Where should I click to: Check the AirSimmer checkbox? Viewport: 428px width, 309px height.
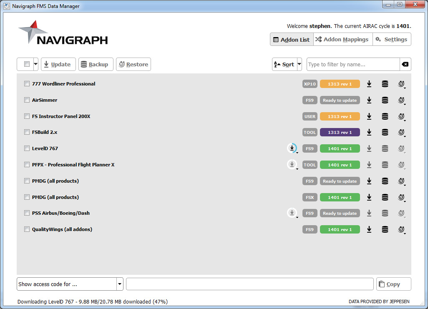click(x=27, y=100)
